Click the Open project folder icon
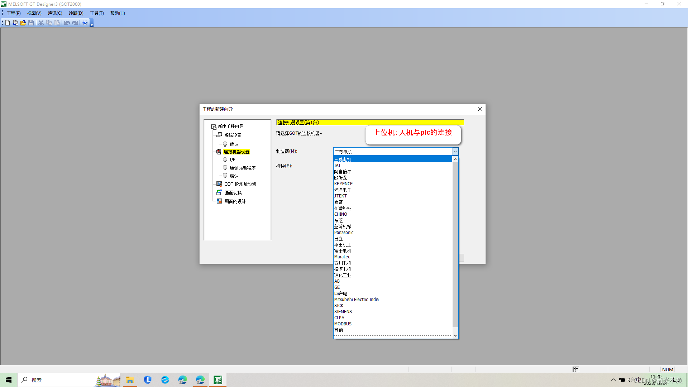This screenshot has height=387, width=688. [23, 23]
